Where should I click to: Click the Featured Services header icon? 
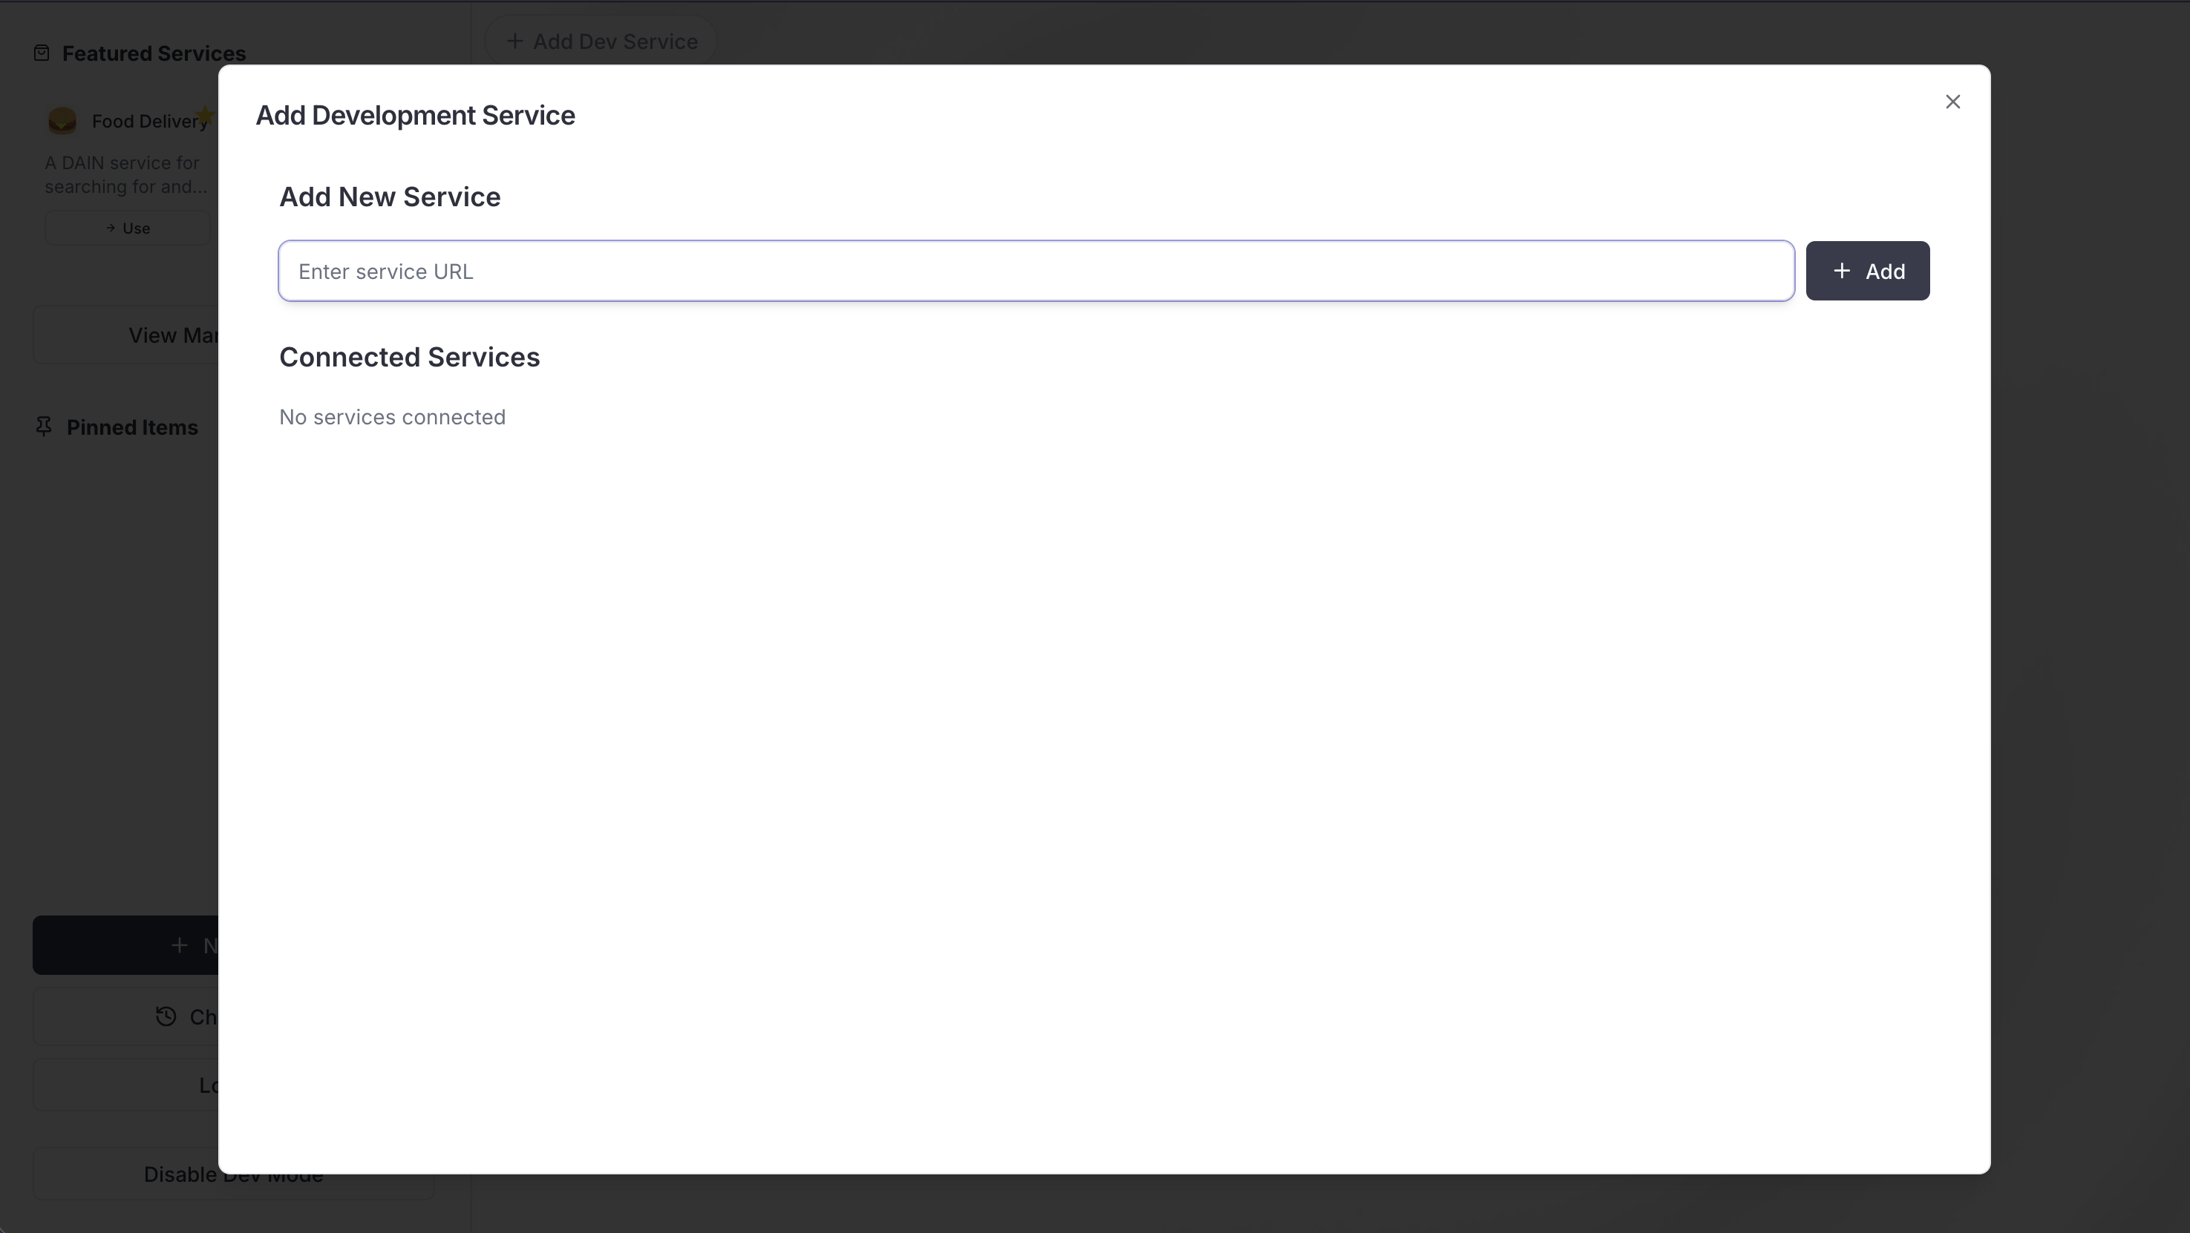coord(42,53)
